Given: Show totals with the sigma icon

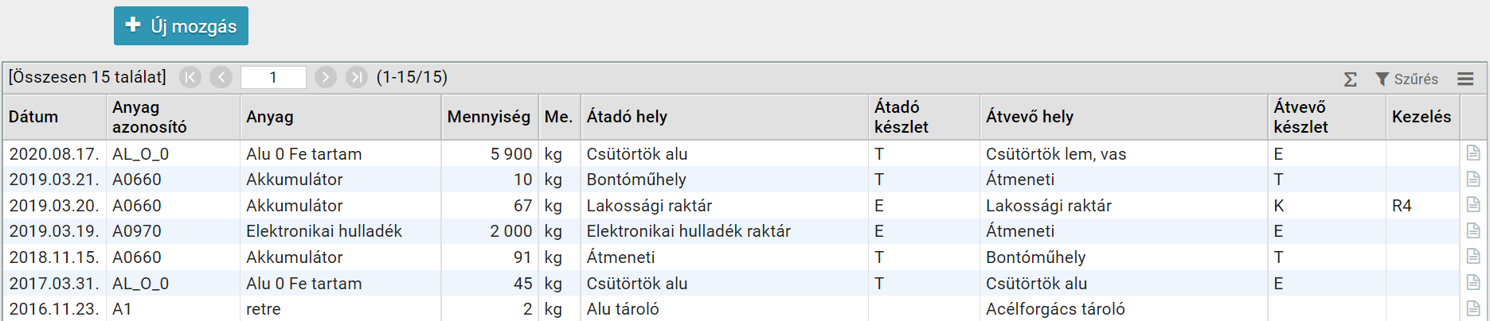Looking at the screenshot, I should [1351, 79].
